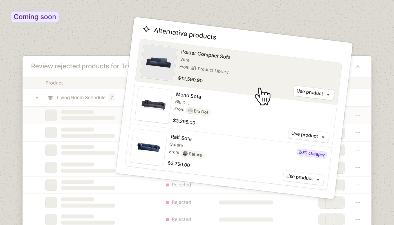Screen dimensions: 394x225
Task: Click the Vitra brand name
Action: pos(185,60)
